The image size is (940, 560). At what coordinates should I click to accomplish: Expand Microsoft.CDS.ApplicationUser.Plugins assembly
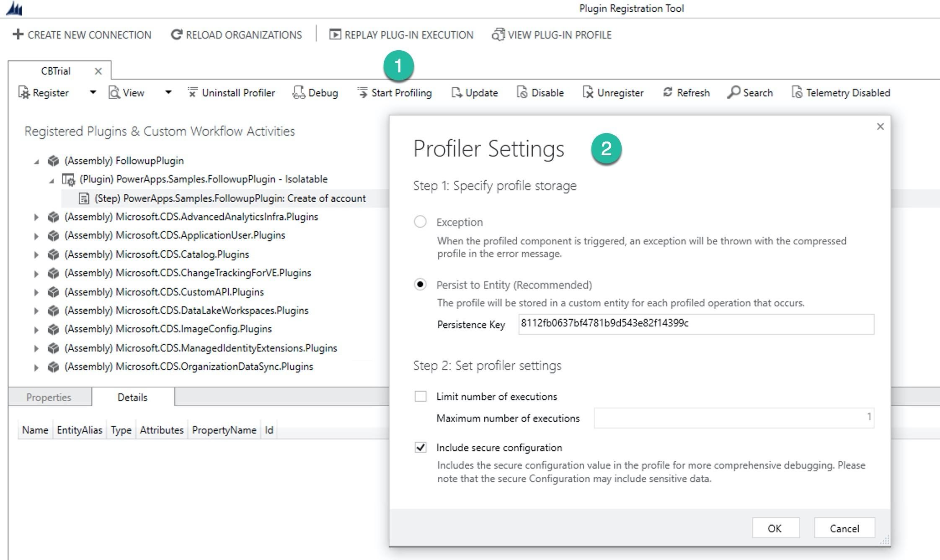click(x=36, y=236)
